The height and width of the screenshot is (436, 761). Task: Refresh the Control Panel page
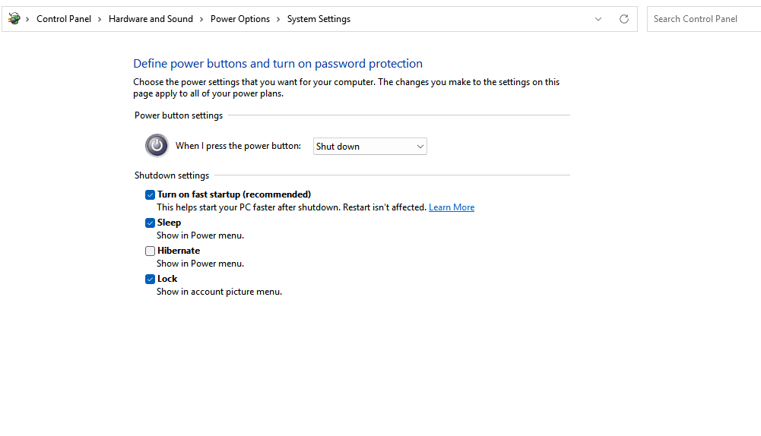click(624, 19)
